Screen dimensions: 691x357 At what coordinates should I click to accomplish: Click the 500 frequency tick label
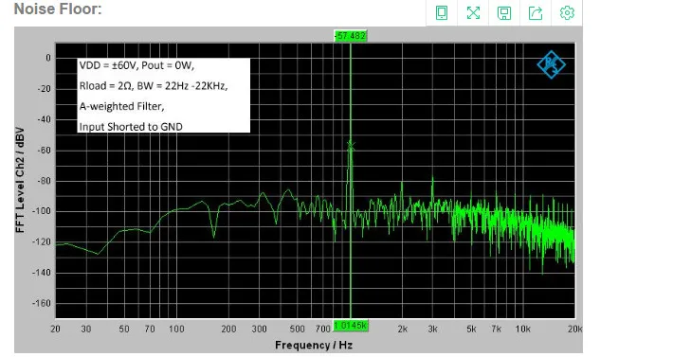[298, 329]
